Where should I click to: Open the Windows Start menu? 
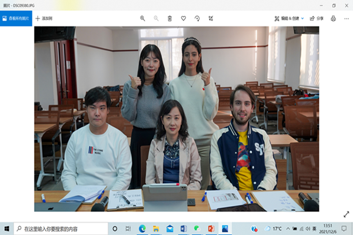point(6,229)
